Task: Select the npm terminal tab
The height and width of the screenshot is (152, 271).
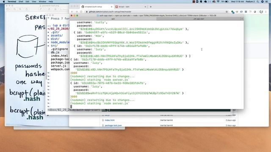Action: (113, 19)
